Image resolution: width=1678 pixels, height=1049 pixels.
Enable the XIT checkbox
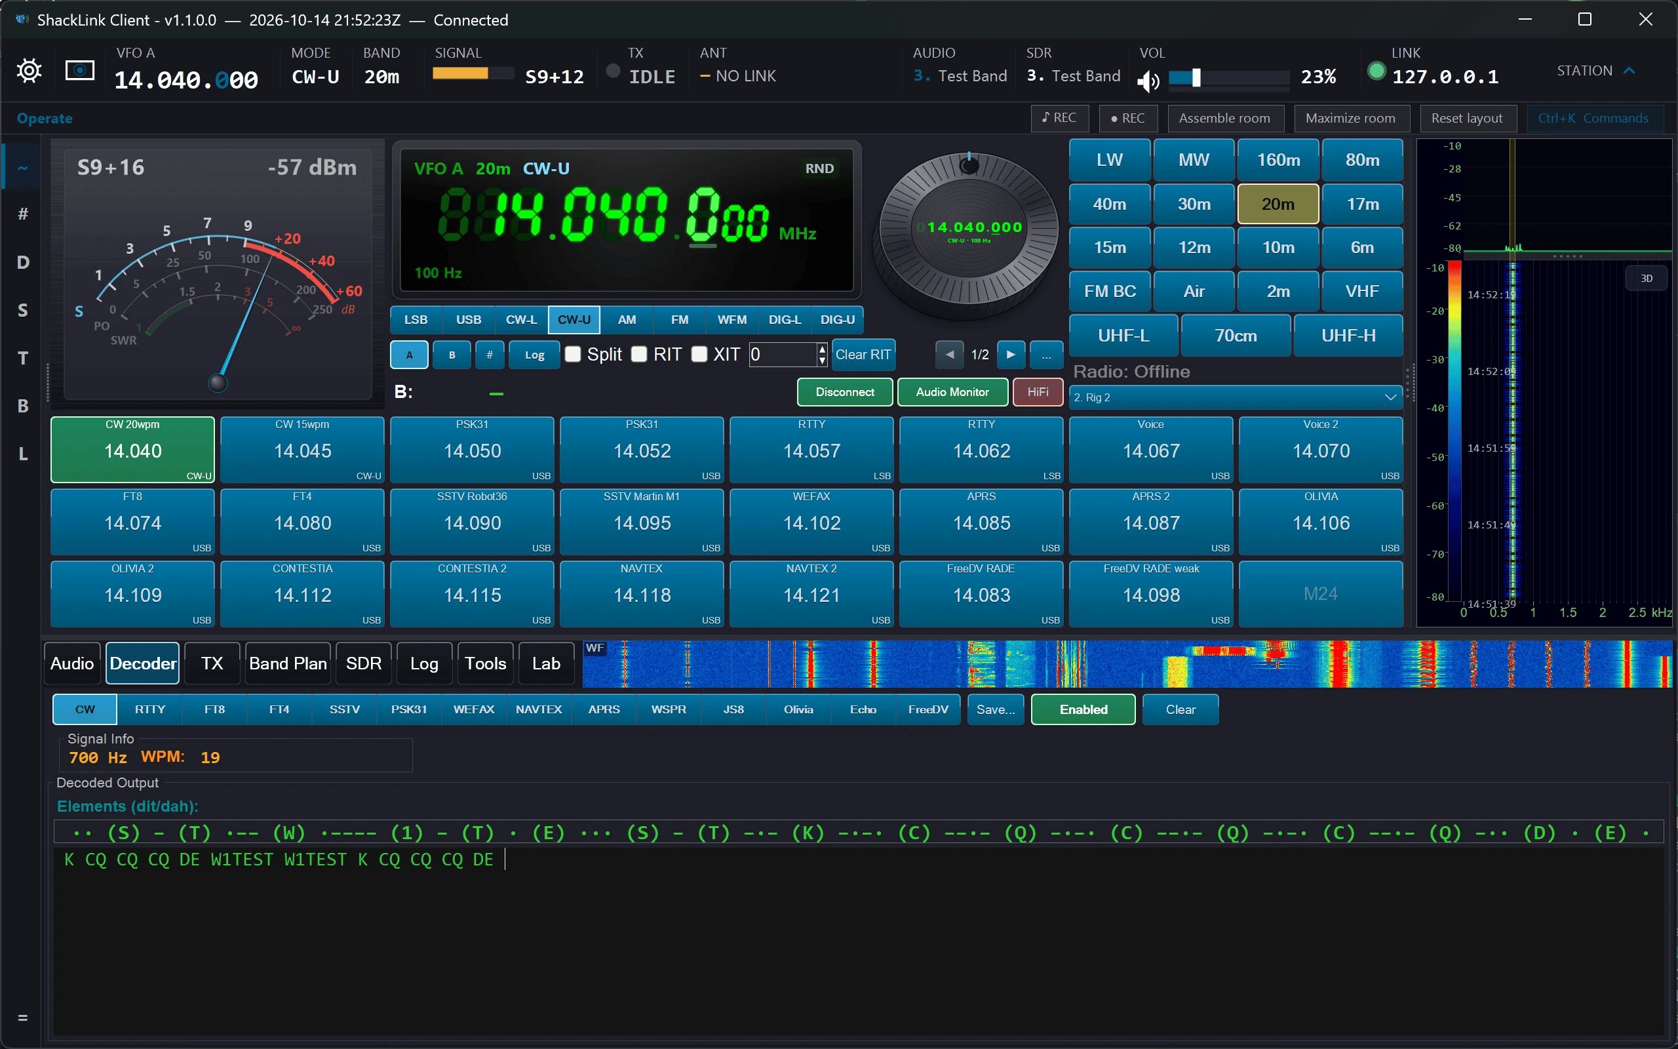pos(699,355)
